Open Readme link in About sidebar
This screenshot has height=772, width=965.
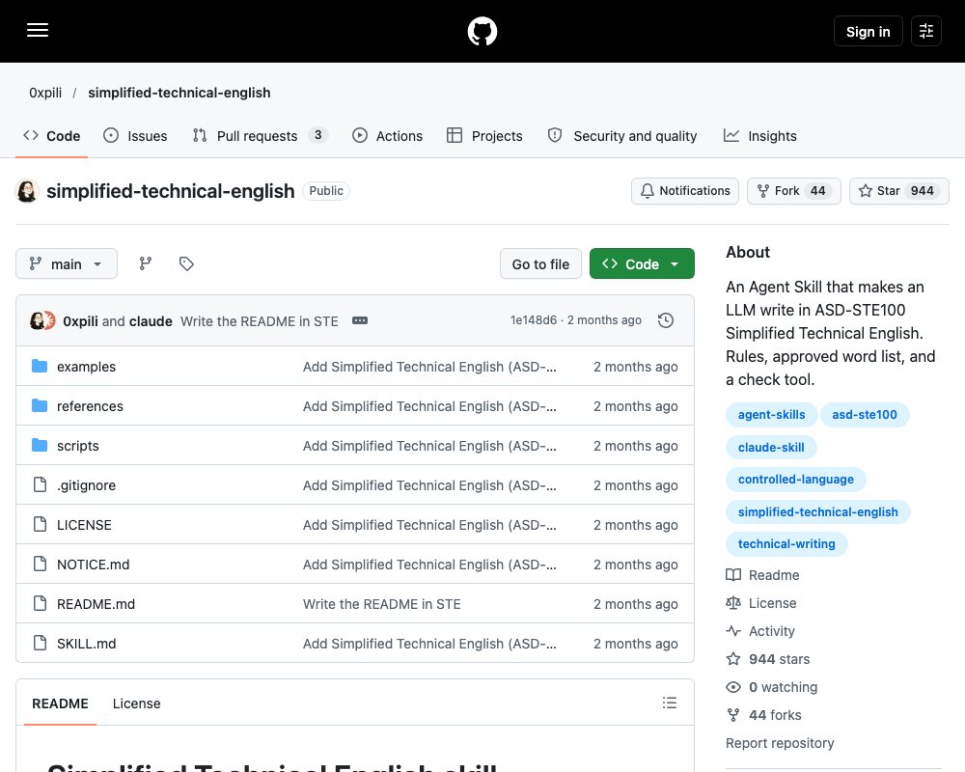tap(762, 575)
